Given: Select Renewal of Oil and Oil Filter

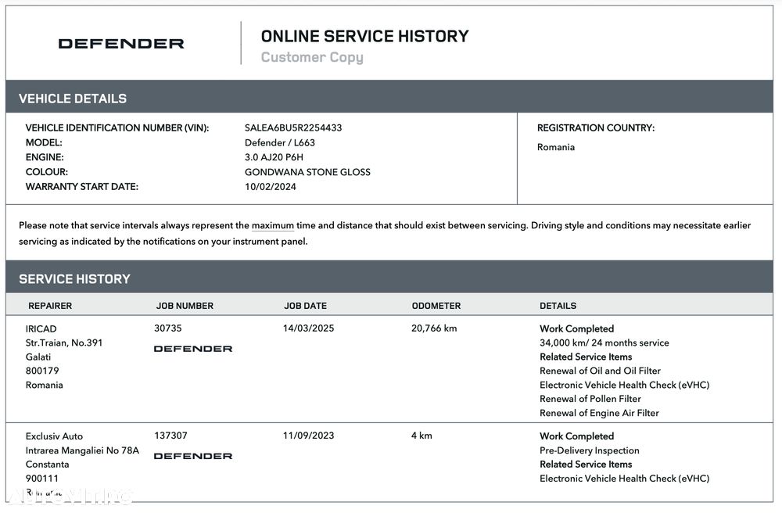Looking at the screenshot, I should [600, 371].
